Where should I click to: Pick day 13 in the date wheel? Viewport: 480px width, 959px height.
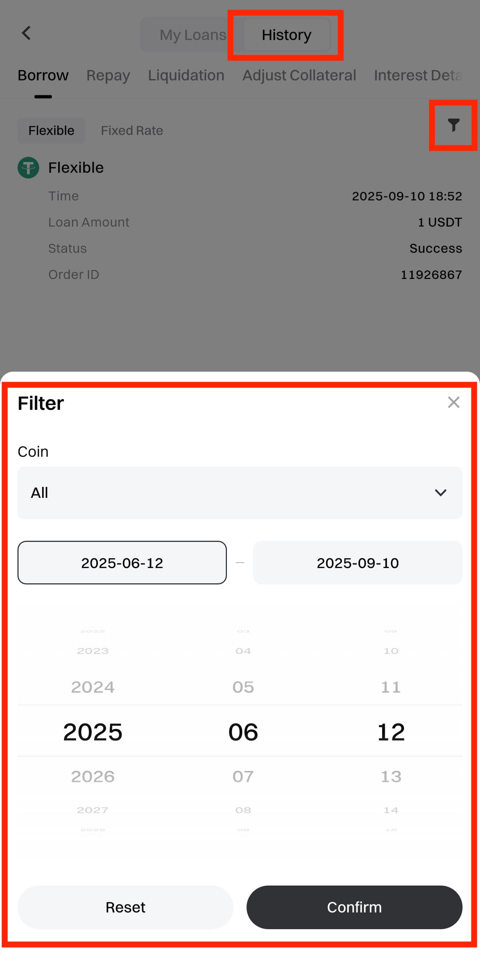click(x=391, y=776)
